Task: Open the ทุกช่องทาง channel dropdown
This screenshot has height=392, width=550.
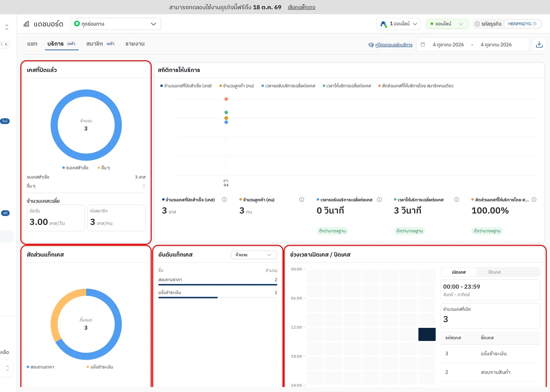Action: click(115, 24)
